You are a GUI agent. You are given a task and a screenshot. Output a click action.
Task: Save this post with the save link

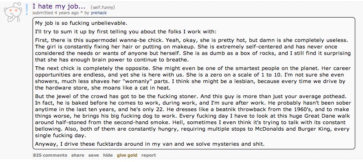coord(94,155)
